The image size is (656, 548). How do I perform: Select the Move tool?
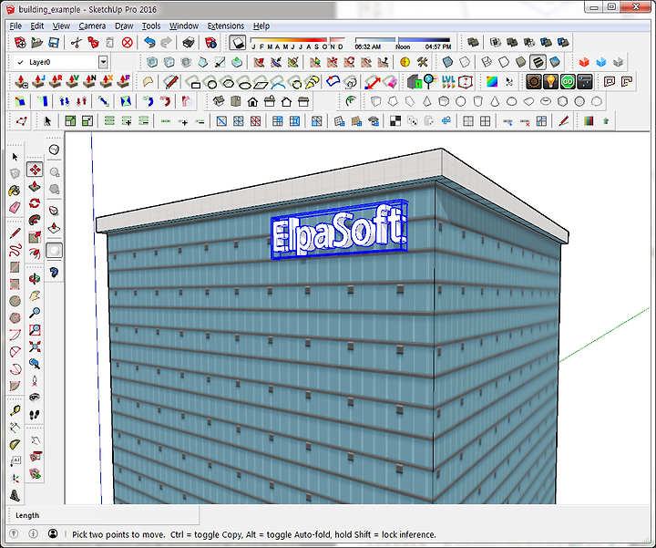(35, 170)
